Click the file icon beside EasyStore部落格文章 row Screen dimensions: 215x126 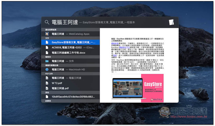(x=47, y=42)
